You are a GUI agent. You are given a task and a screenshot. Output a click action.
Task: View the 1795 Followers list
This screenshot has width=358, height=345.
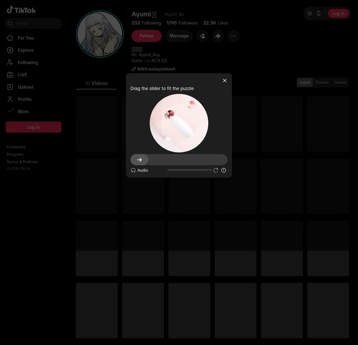182,23
